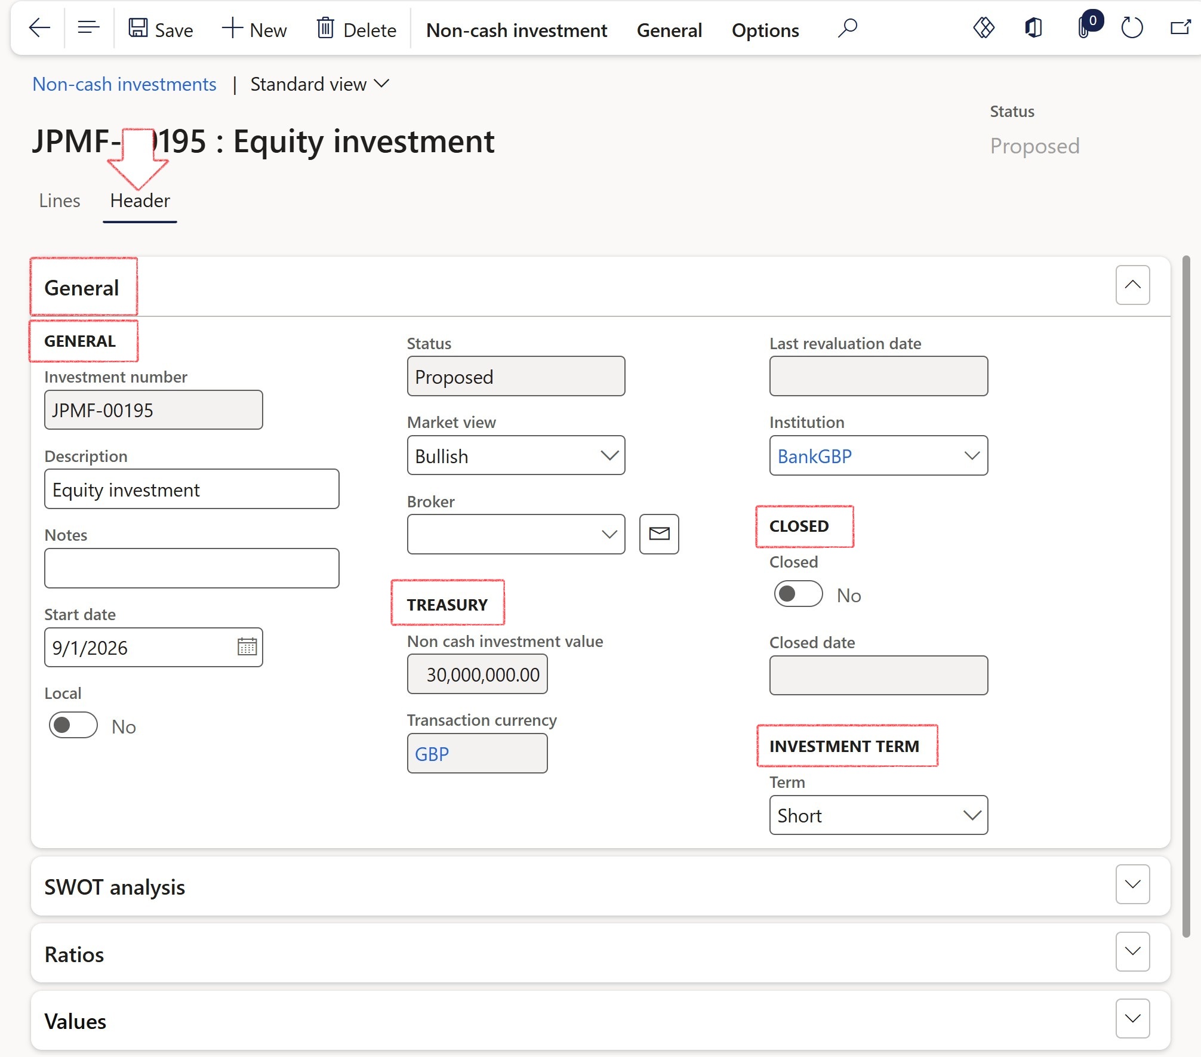Follow the Non-cash investments breadcrumb link
The width and height of the screenshot is (1201, 1057).
tap(124, 84)
